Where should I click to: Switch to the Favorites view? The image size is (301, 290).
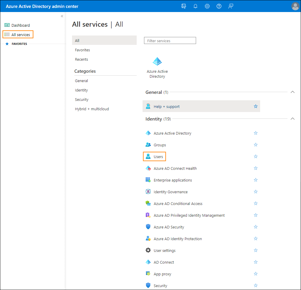click(x=82, y=50)
